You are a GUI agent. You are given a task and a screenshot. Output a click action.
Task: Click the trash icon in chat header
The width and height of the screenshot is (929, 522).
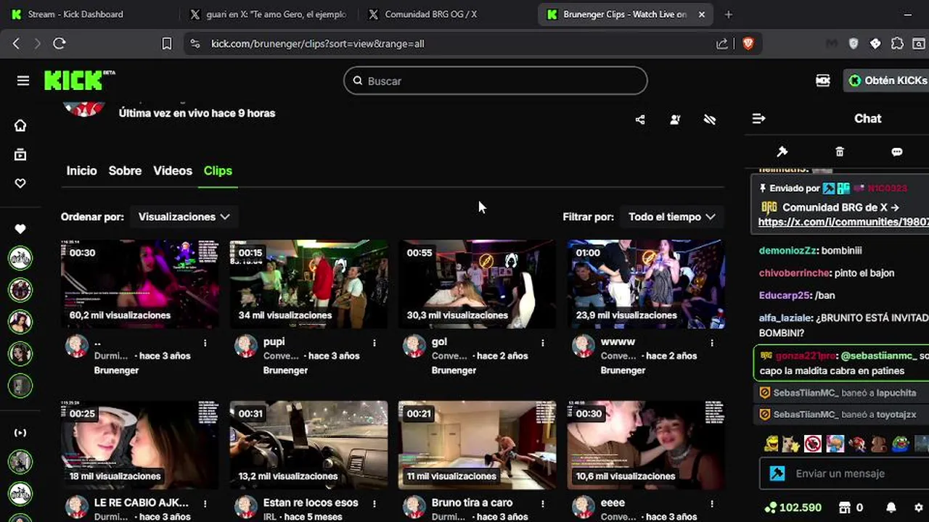pyautogui.click(x=840, y=152)
